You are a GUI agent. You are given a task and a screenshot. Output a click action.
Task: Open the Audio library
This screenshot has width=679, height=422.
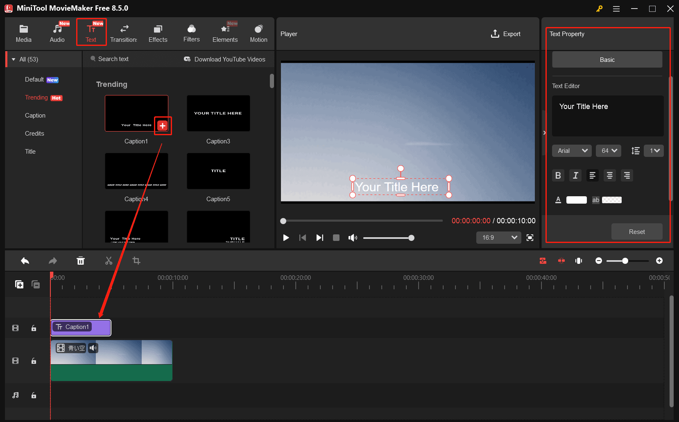pos(57,33)
